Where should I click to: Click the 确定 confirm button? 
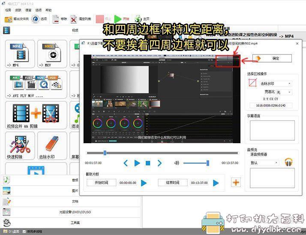click(272, 58)
